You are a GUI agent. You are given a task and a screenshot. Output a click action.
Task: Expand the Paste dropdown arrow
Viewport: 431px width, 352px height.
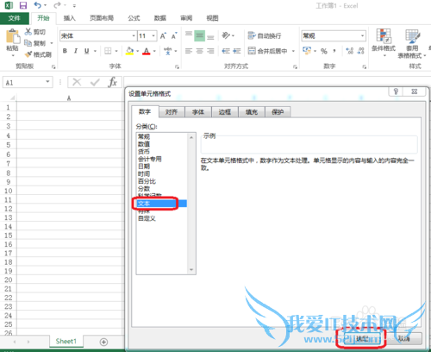click(13, 55)
